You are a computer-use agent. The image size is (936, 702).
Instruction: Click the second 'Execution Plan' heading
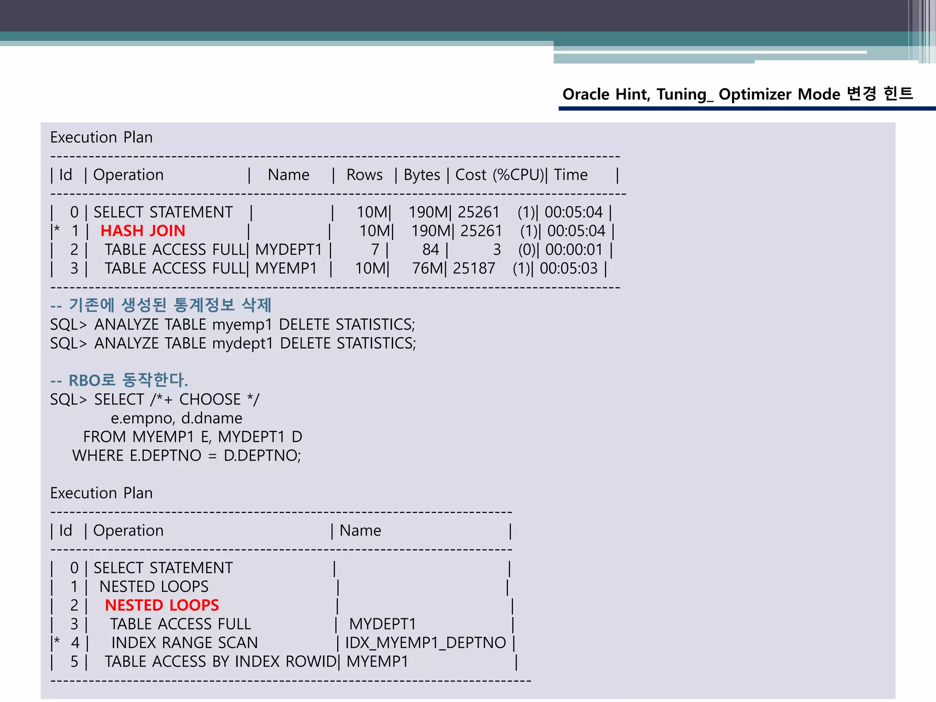click(101, 493)
